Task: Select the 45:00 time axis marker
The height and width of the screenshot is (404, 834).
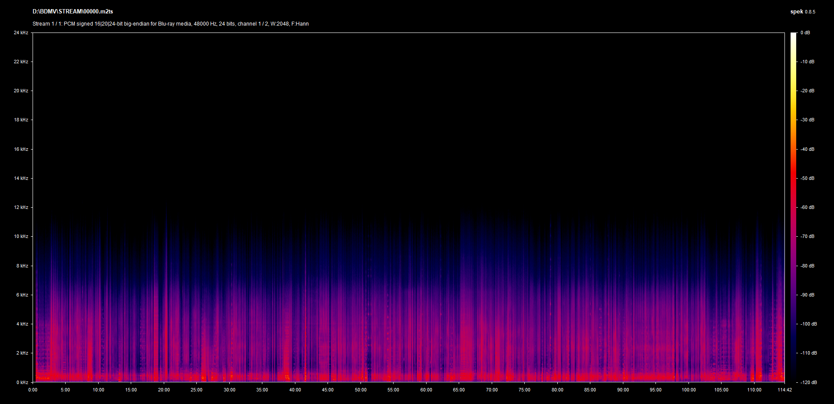Action: coord(328,390)
